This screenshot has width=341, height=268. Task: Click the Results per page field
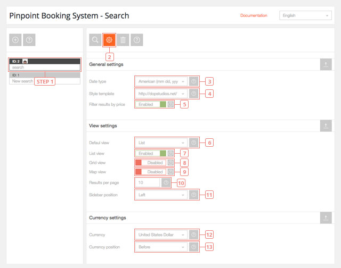pos(147,182)
